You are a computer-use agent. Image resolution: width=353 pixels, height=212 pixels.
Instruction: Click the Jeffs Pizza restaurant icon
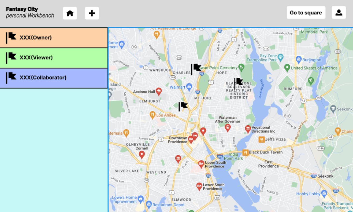pyautogui.click(x=262, y=139)
